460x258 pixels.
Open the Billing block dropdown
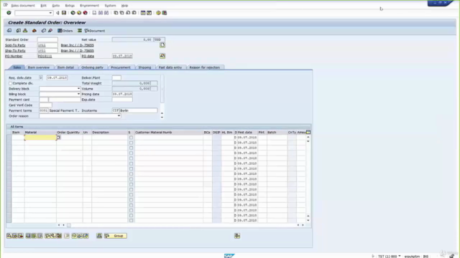78,94
